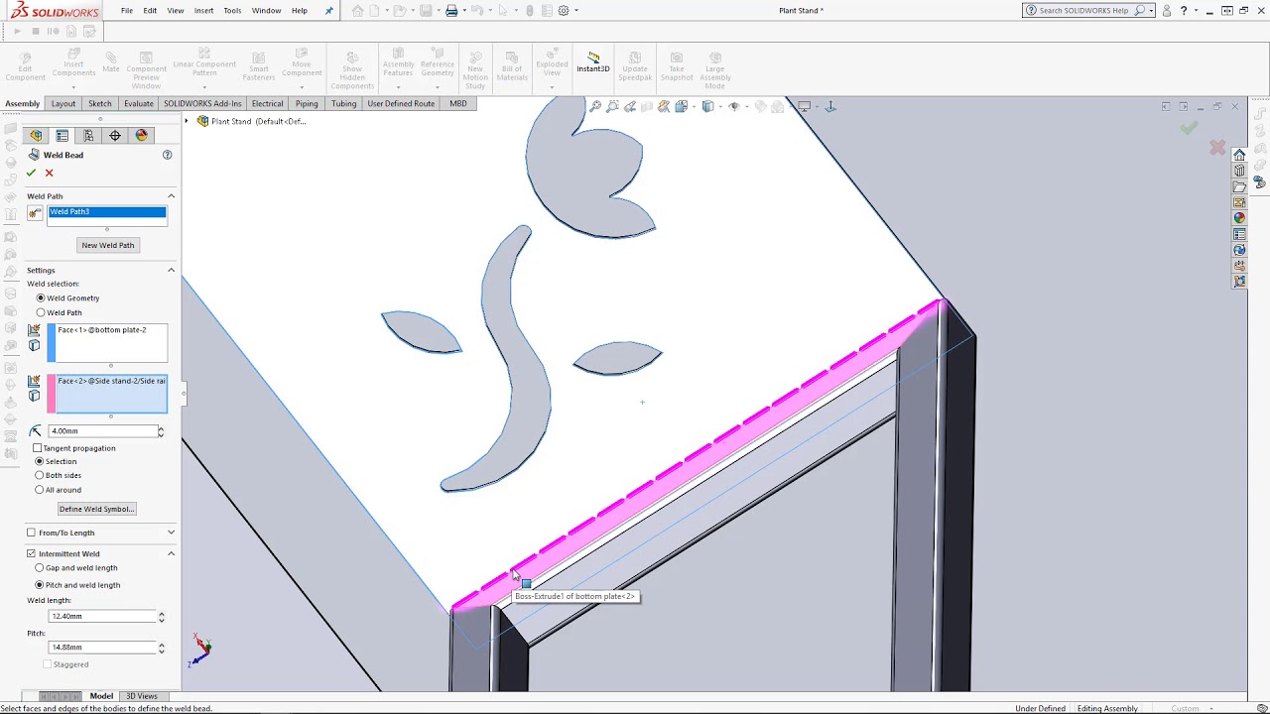
Task: Collapse the Settings section
Action: pos(171,270)
